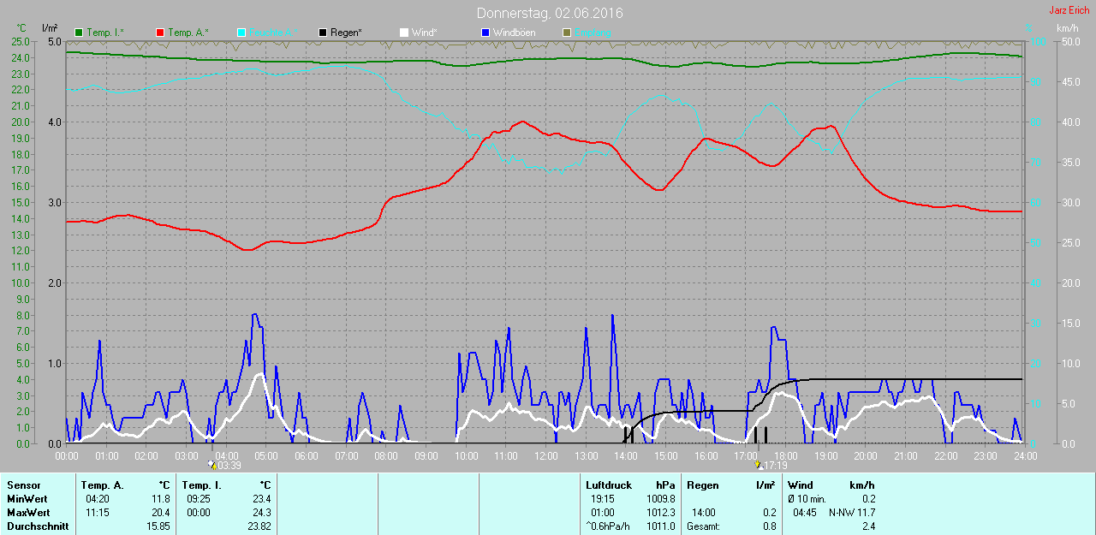This screenshot has height=535, width=1096.
Task: Click the Temp. A. column header in table
Action: coord(103,485)
